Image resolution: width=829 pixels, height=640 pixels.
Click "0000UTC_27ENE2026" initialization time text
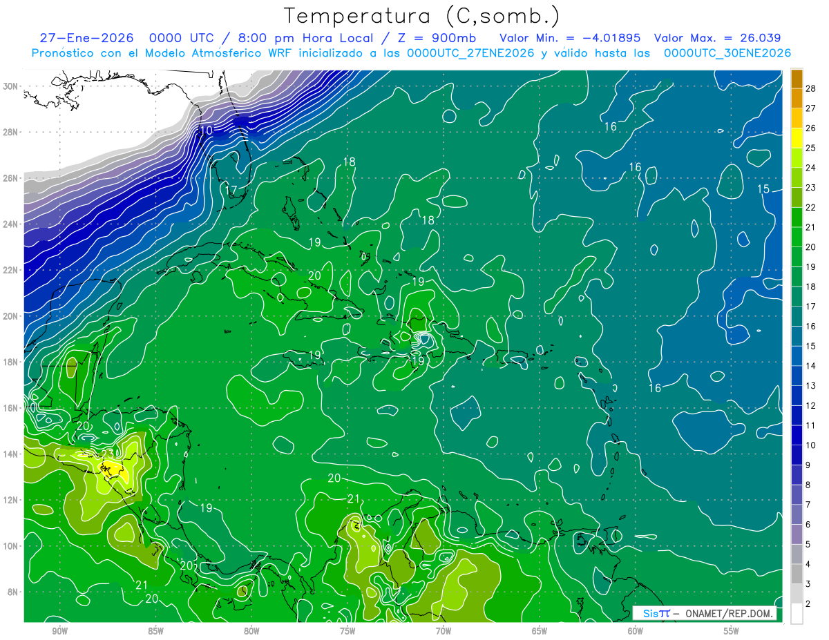pyautogui.click(x=470, y=53)
